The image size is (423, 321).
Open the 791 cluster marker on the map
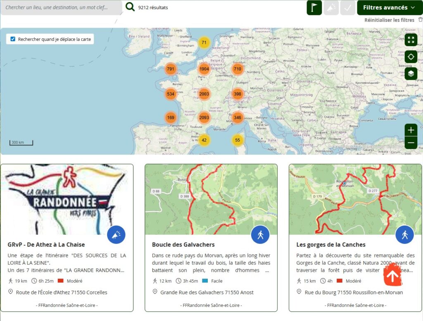(x=171, y=69)
